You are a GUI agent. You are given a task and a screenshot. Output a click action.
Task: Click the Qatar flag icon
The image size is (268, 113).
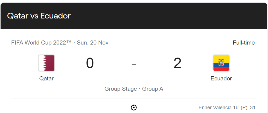point(46,63)
